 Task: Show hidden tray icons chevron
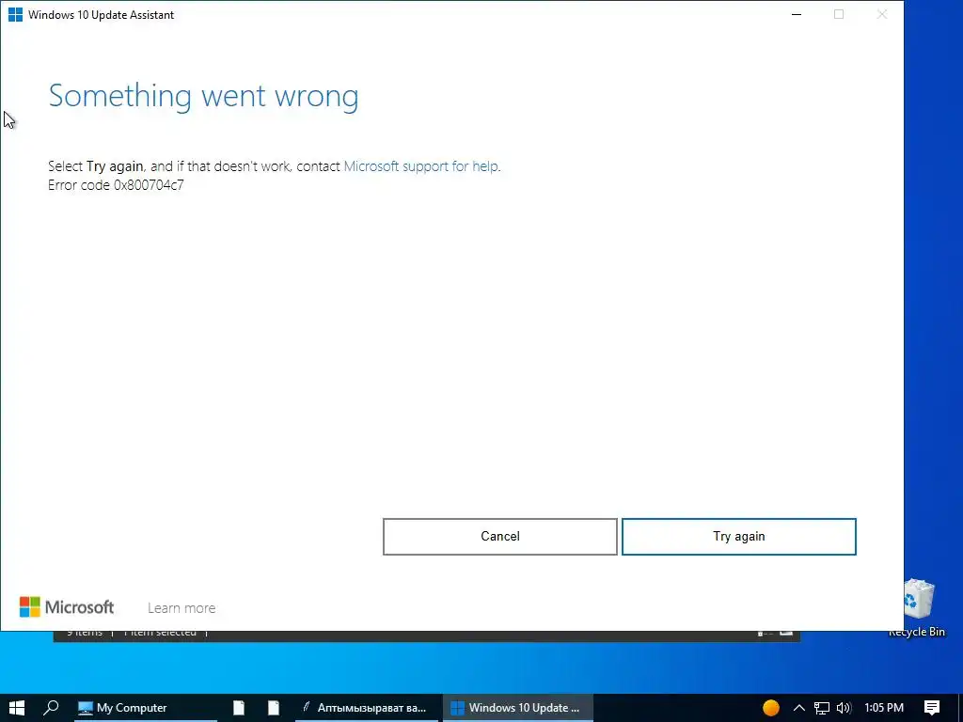point(799,708)
